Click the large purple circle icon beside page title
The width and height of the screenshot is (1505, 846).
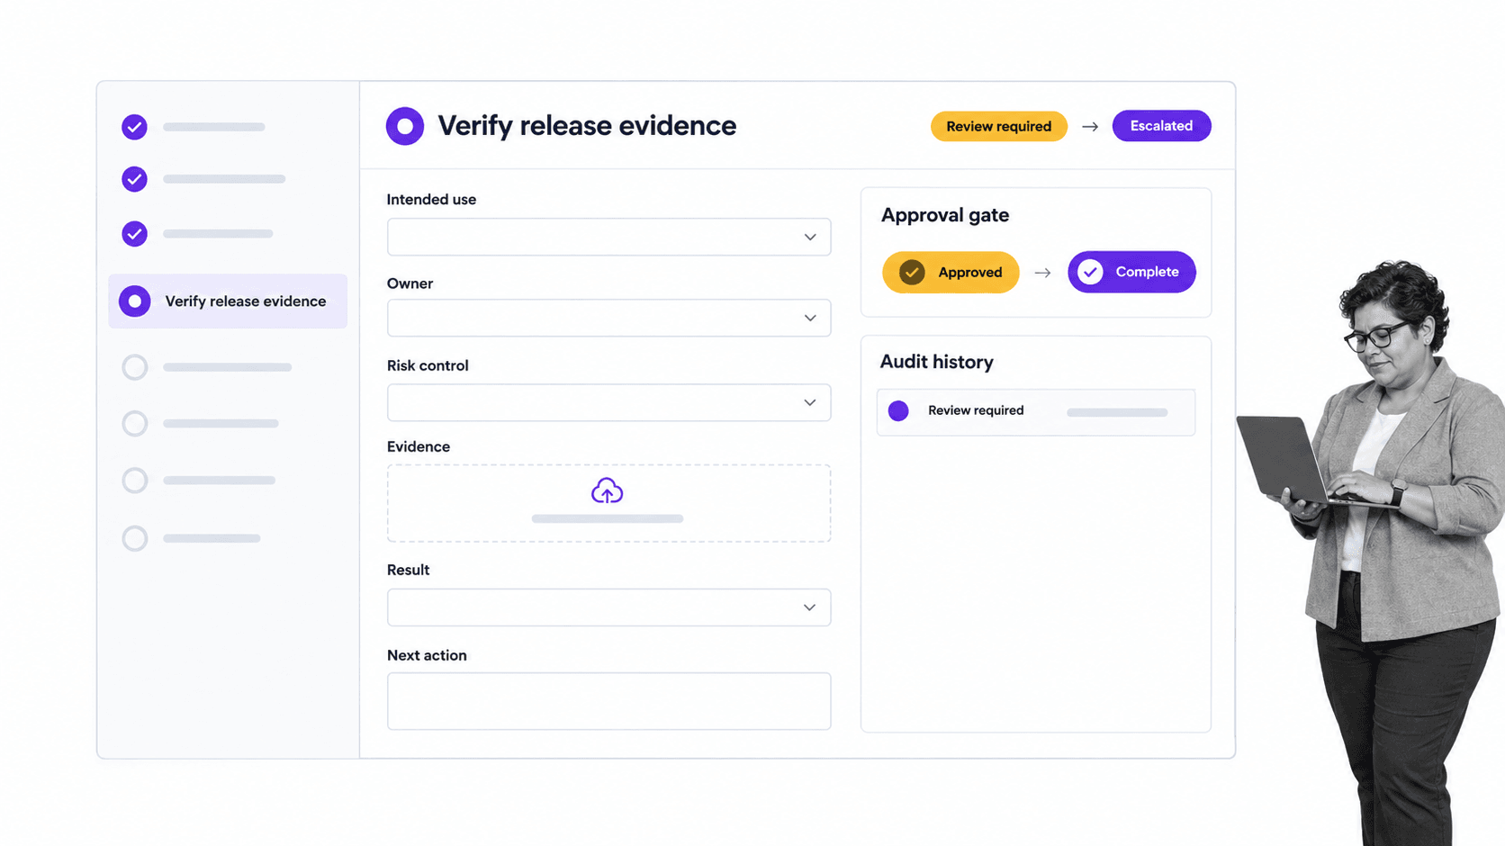tap(405, 126)
